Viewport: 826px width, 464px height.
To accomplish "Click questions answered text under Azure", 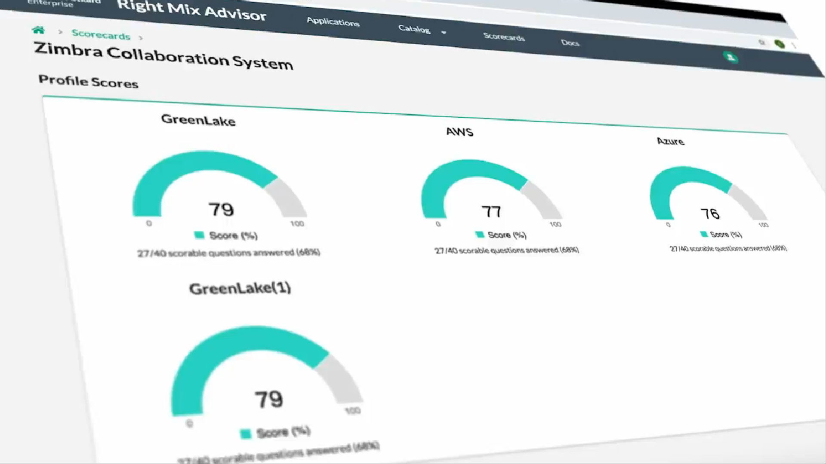I will point(728,248).
